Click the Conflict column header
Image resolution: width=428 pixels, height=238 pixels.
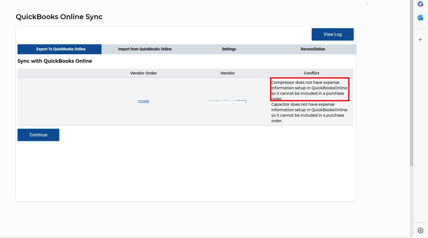coord(311,73)
